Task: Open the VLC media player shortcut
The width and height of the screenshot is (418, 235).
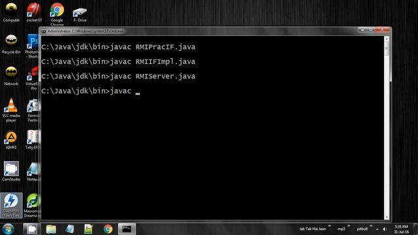Action: point(11,110)
